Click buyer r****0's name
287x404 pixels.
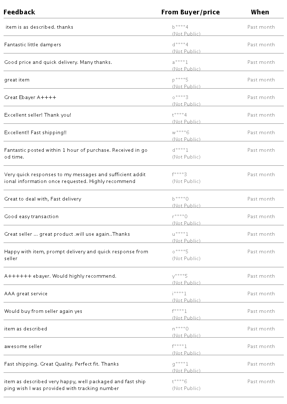[x=180, y=216]
